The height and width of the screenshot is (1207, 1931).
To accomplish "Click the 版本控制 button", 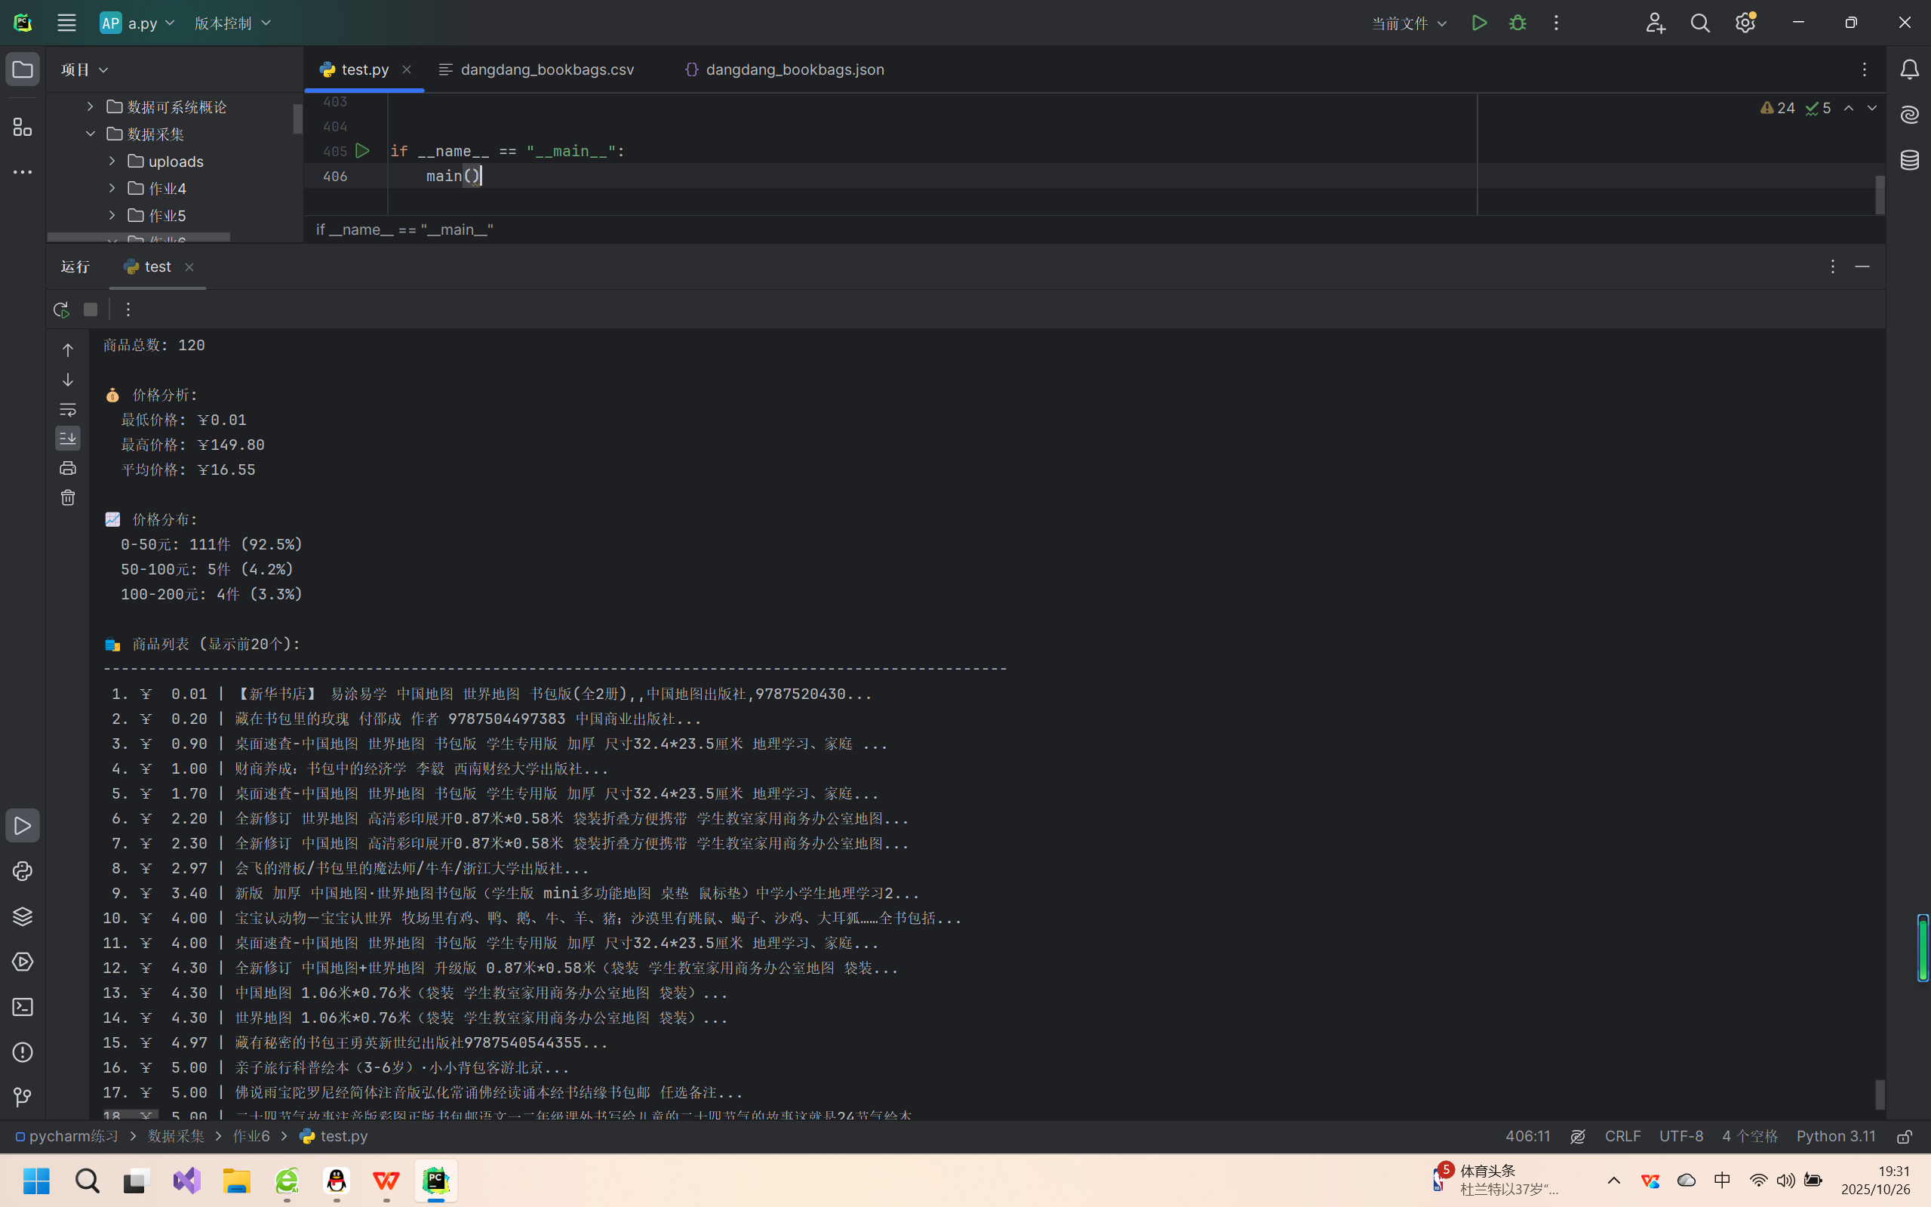I will pos(232,23).
